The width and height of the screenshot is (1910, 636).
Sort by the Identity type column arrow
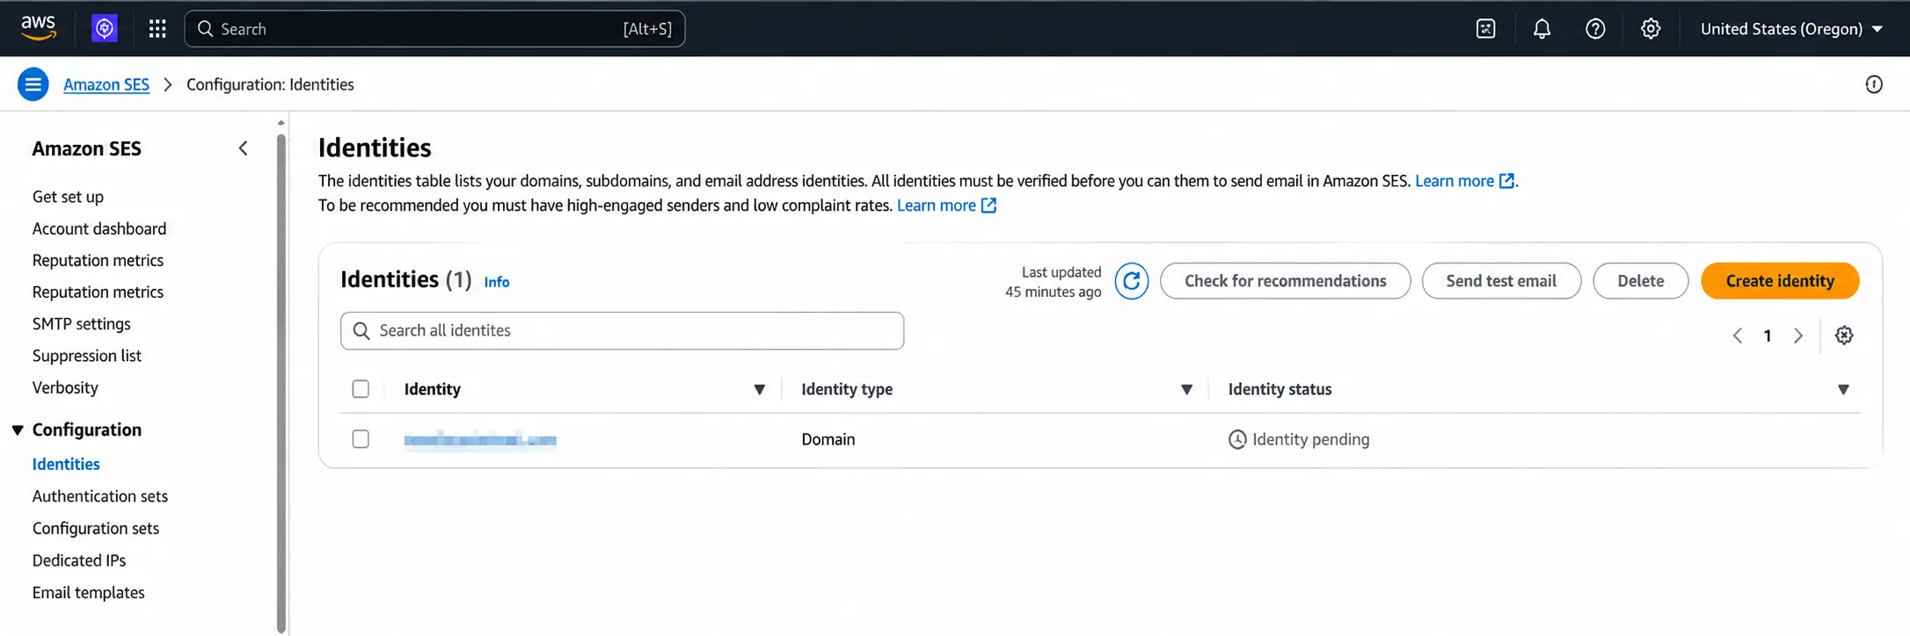point(1186,389)
